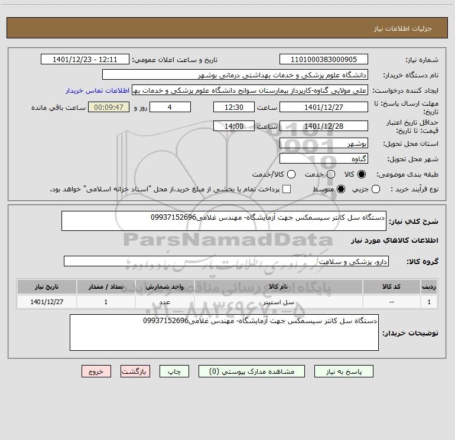Image resolution: width=455 pixels, height=440 pixels.
Task: Click the بازگشت back button
Action: point(135,371)
